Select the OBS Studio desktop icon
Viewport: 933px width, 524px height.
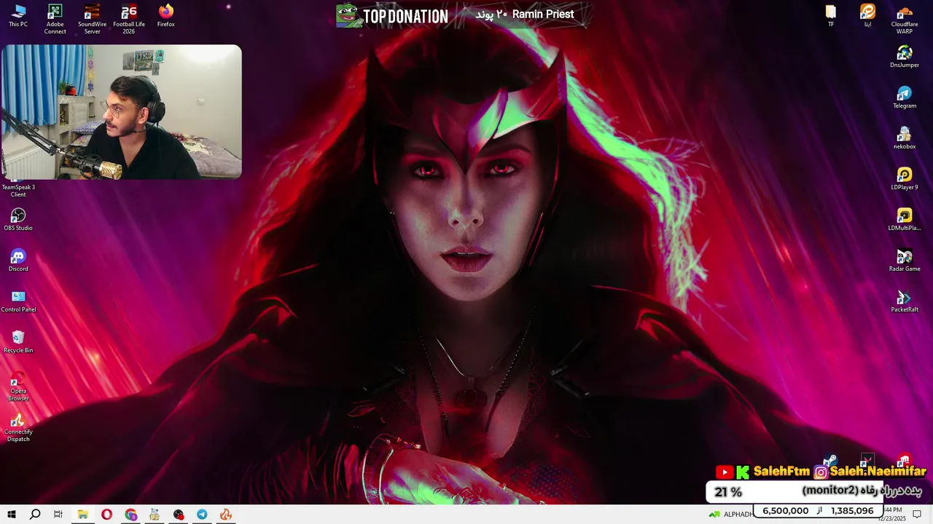pos(18,220)
